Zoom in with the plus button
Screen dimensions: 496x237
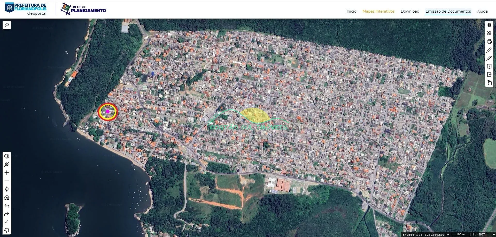(7, 173)
